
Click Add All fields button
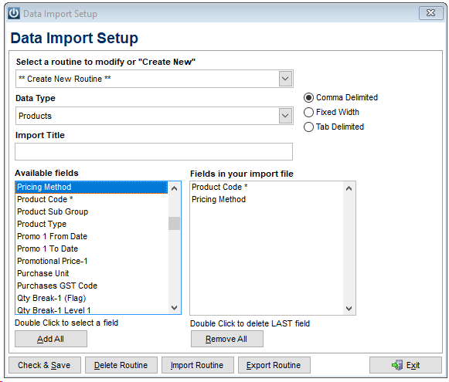(x=51, y=339)
